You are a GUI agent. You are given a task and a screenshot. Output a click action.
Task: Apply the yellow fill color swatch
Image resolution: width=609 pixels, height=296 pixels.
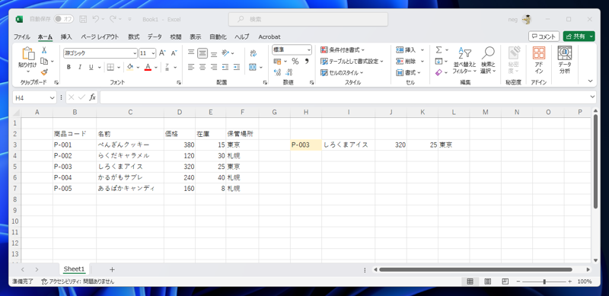coord(130,67)
